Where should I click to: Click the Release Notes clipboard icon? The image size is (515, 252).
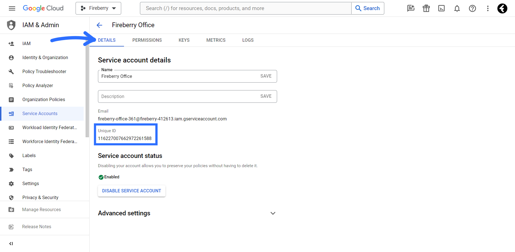tap(11, 227)
